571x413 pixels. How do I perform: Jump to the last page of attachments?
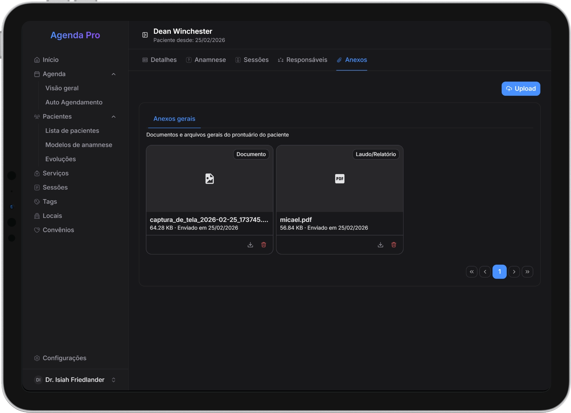pos(527,272)
